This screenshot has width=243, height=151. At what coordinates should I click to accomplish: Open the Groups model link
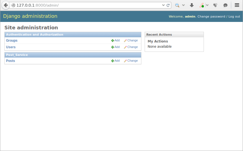(12, 41)
